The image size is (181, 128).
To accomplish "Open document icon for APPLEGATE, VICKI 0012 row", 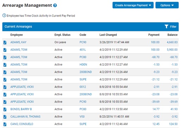I will [x=5, y=87].
